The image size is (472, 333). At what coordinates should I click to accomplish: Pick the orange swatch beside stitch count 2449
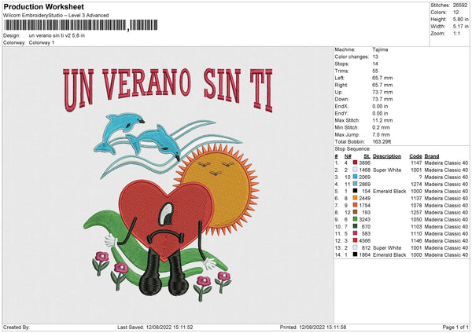355,198
